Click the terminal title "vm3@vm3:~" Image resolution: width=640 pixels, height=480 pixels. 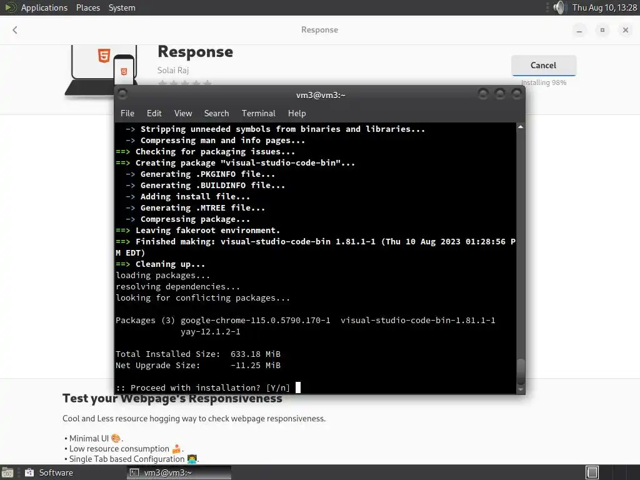pos(321,95)
